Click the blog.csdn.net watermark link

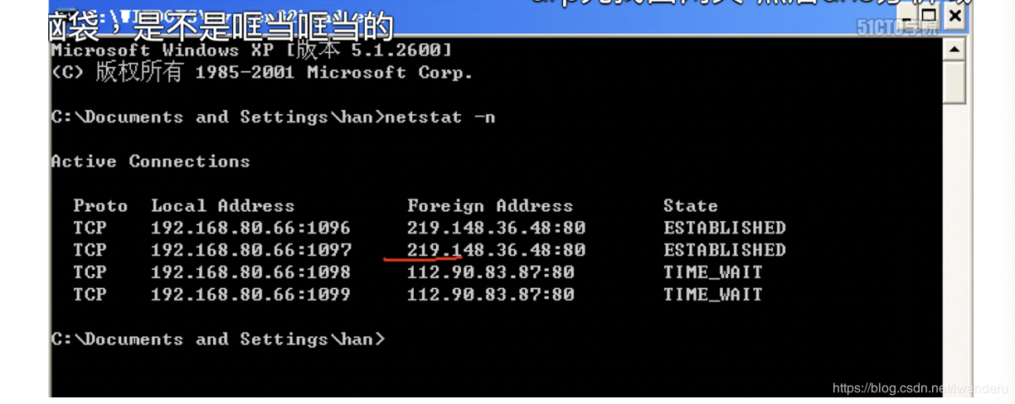(x=919, y=388)
